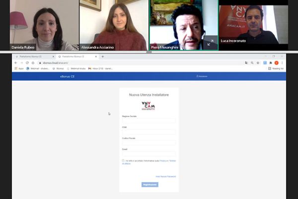This screenshot has width=298, height=199.
Task: Open the Reading list
Action: point(276,69)
